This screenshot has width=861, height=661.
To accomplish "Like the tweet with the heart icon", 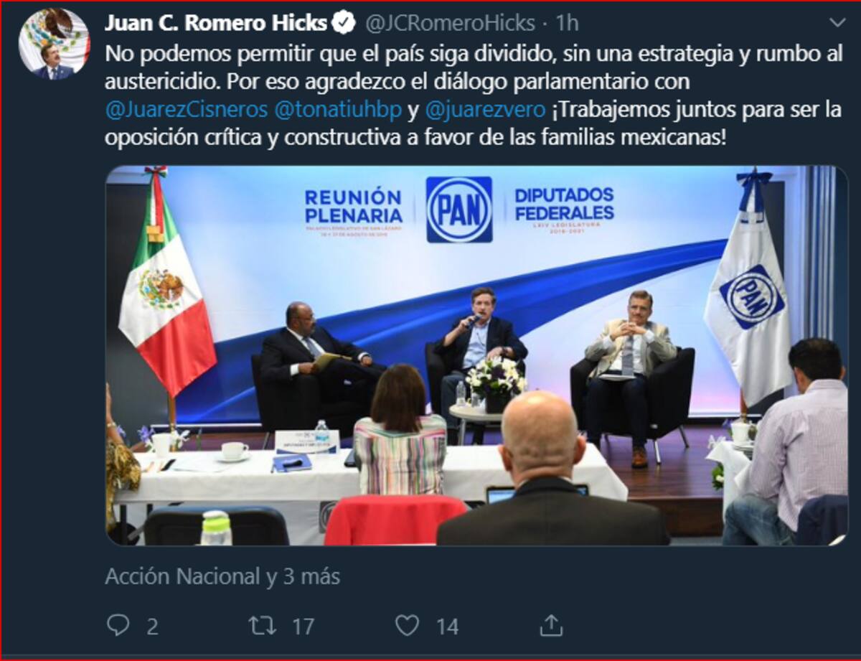I will coord(407,626).
